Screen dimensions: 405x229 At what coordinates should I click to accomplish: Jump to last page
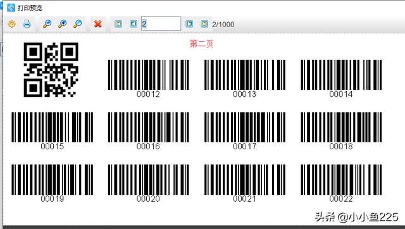tap(204, 24)
